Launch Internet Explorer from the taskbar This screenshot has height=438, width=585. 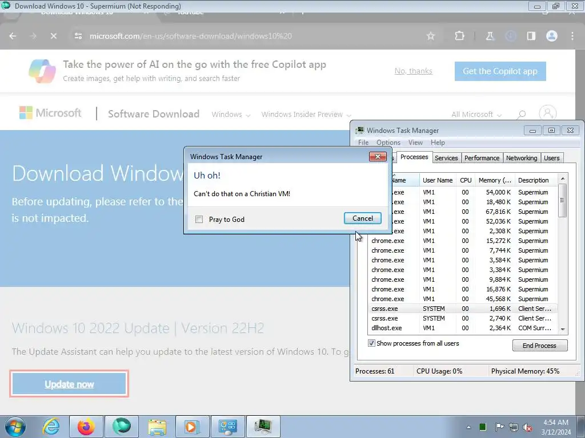[x=51, y=427]
